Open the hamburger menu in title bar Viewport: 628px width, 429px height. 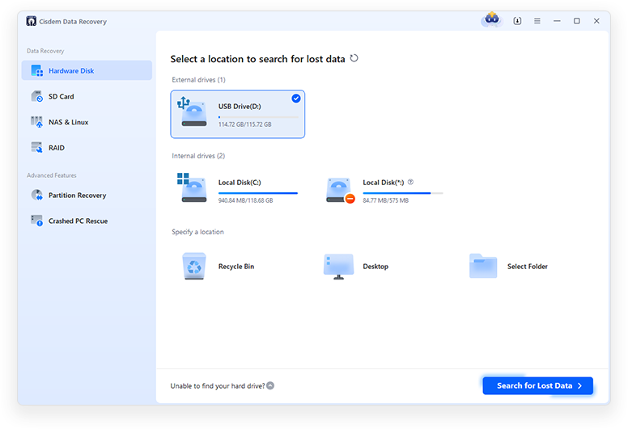(x=537, y=21)
